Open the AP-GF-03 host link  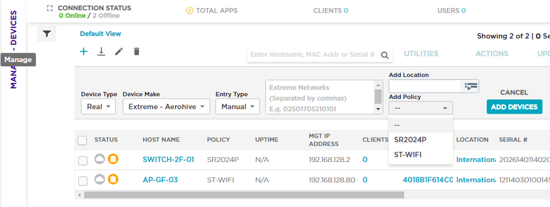pyautogui.click(x=160, y=180)
